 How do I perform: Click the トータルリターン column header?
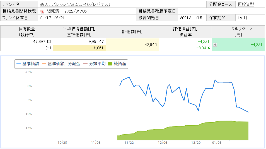pyautogui.click(x=238, y=32)
